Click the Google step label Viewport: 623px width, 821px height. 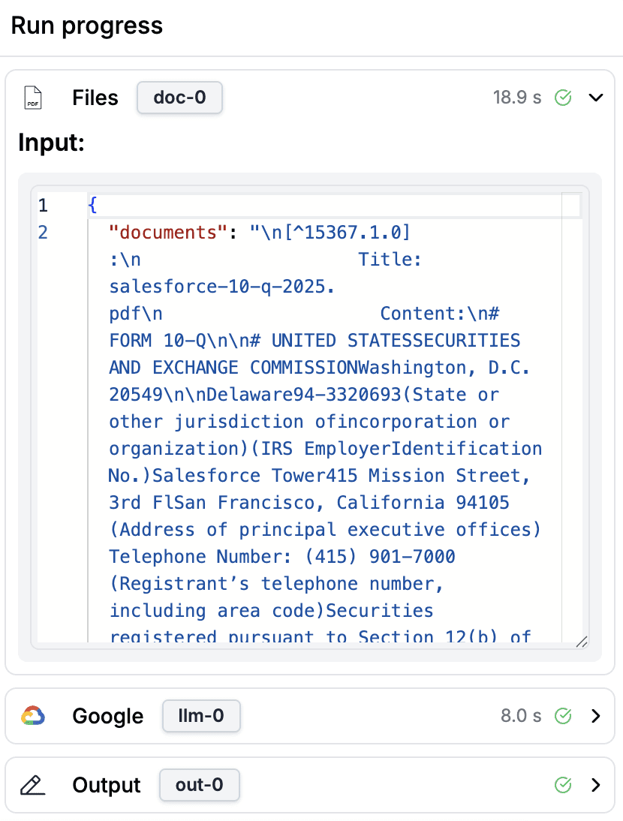[x=108, y=716]
